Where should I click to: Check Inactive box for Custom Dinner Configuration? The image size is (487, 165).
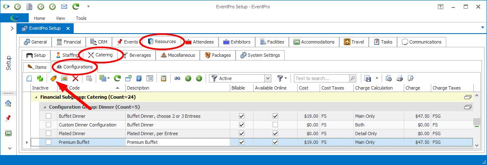pyautogui.click(x=49, y=125)
